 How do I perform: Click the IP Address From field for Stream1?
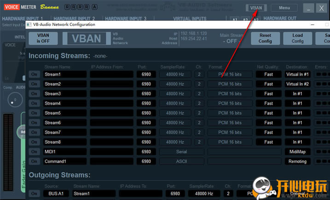[x=111, y=74]
